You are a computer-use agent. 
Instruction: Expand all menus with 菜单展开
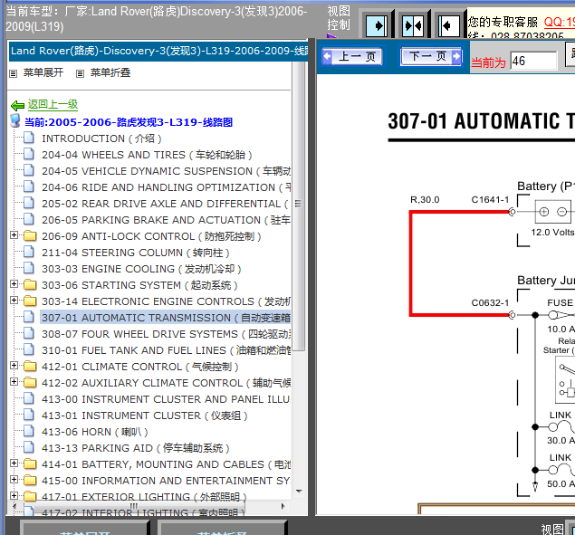43,72
